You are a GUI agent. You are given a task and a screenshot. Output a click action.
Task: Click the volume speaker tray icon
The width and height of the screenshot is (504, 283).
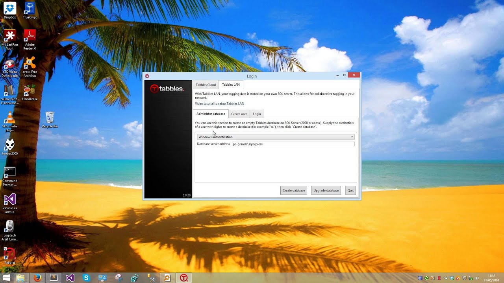pos(477,278)
